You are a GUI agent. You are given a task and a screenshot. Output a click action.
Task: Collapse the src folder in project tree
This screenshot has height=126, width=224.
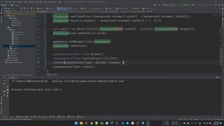[6, 27]
